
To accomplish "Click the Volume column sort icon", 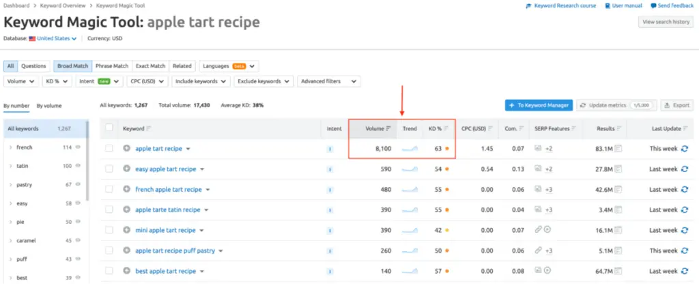I will coord(388,128).
